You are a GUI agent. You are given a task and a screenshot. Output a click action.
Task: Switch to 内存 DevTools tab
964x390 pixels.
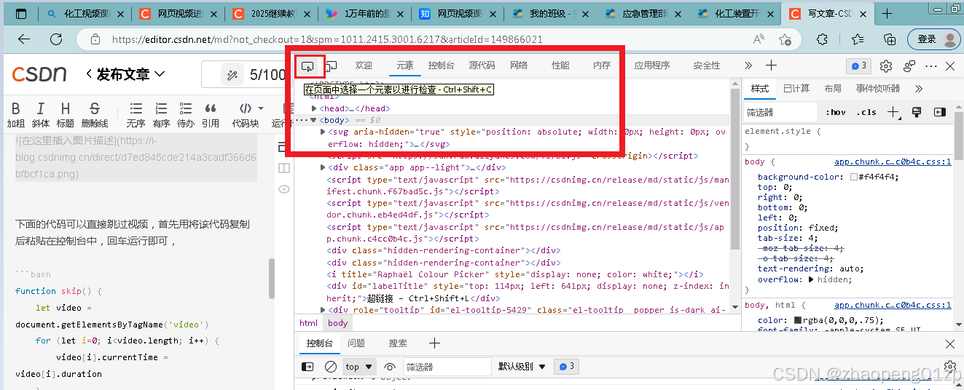point(602,65)
